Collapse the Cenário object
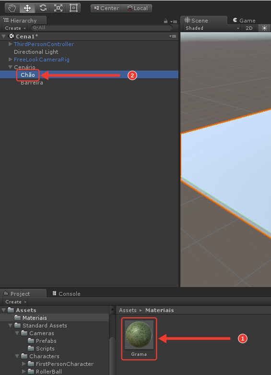271x375 pixels. (10, 67)
